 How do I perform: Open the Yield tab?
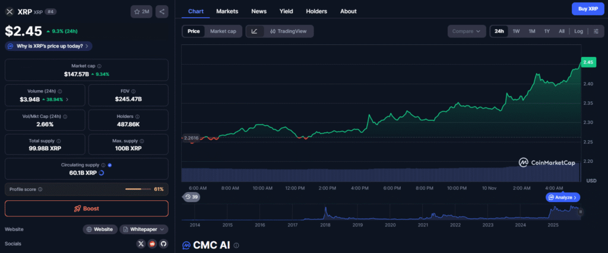286,11
